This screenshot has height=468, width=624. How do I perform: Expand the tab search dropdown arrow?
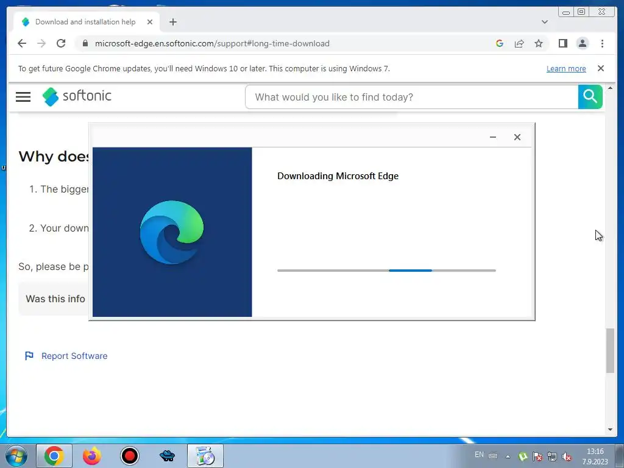coord(544,22)
